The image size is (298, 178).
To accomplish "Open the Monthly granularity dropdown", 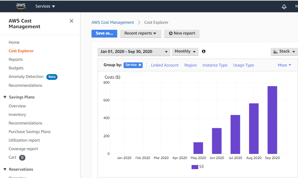I will coord(185,51).
